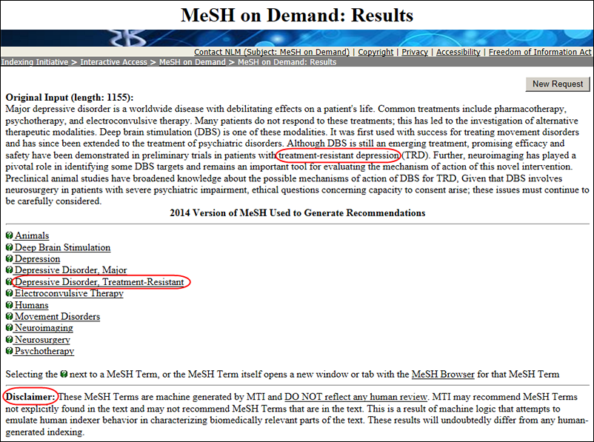This screenshot has width=594, height=442.
Task: Click the green icon beside Animals
Action: (x=10, y=235)
